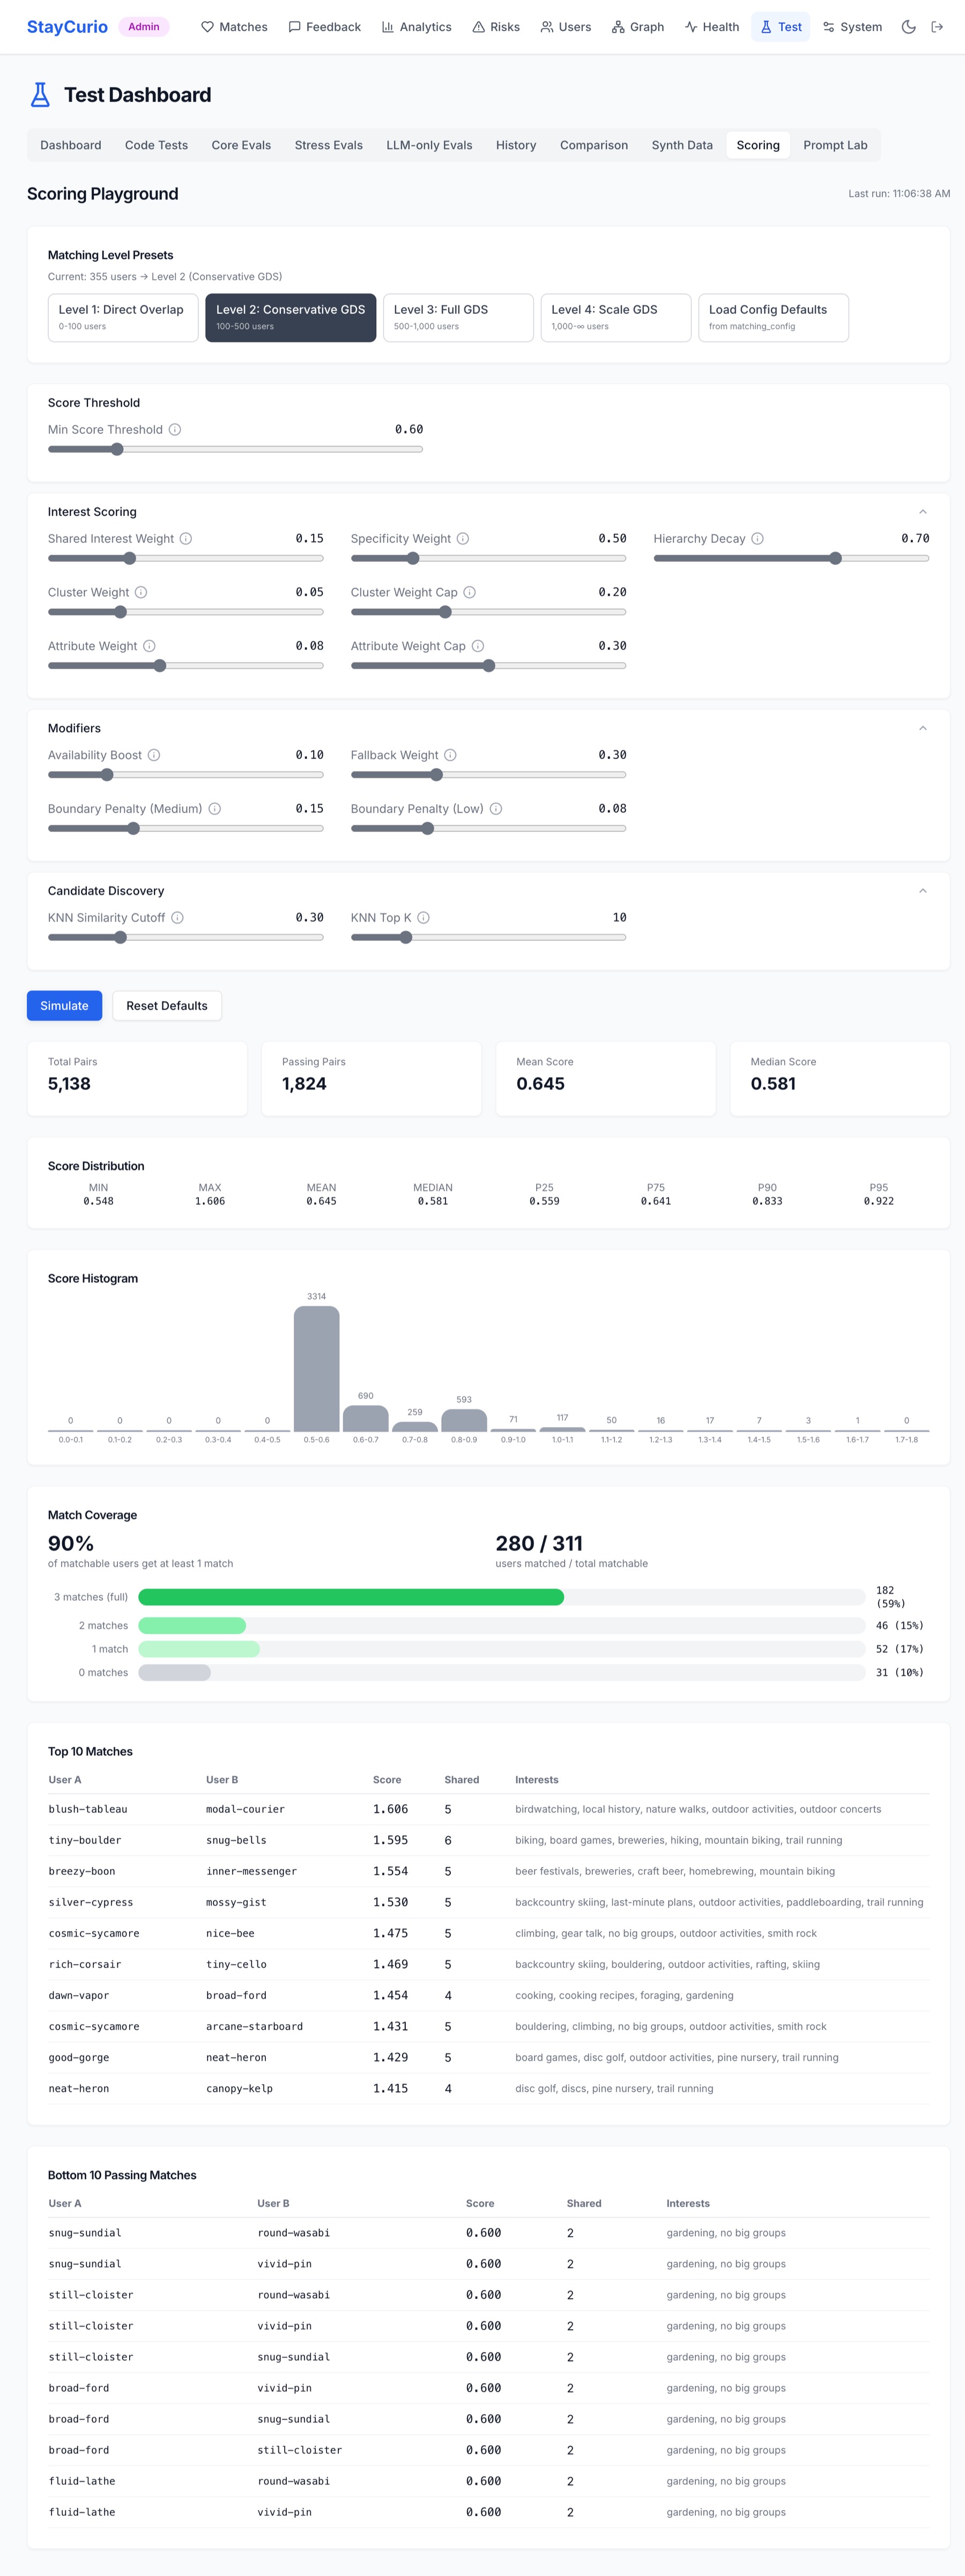The width and height of the screenshot is (965, 2576).
Task: Collapse the Interest Scoring section
Action: tap(922, 512)
